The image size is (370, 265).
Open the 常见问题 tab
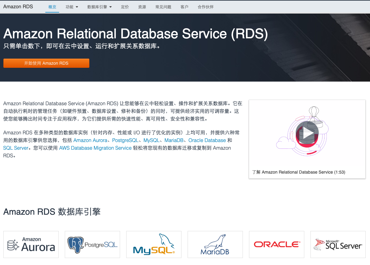[163, 7]
